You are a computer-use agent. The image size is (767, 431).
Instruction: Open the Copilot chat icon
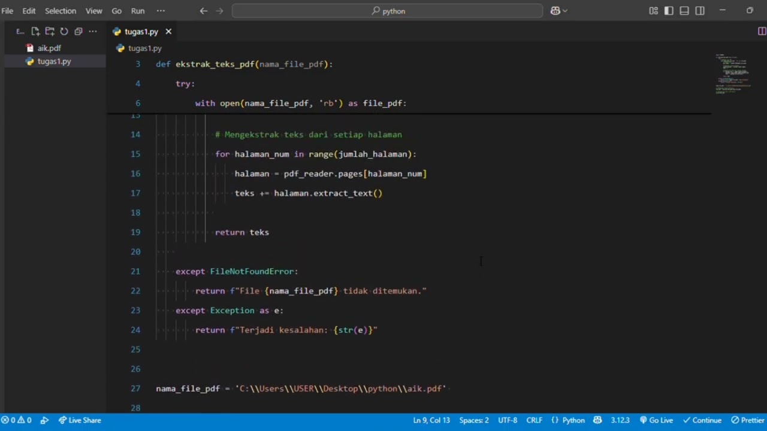(555, 11)
